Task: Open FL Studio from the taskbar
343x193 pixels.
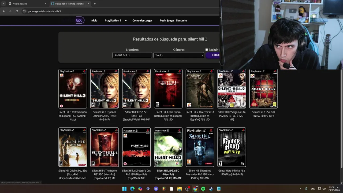Action: point(164,189)
